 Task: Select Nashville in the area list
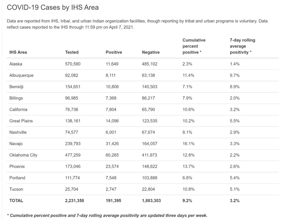19,132
